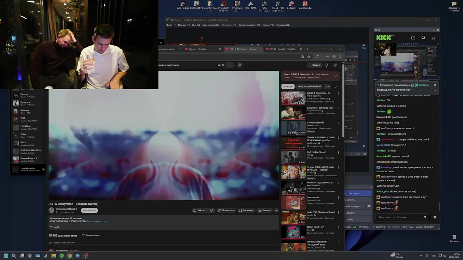This screenshot has width=463, height=260.
Task: Open Spotify from the taskbar
Action: [x=61, y=256]
